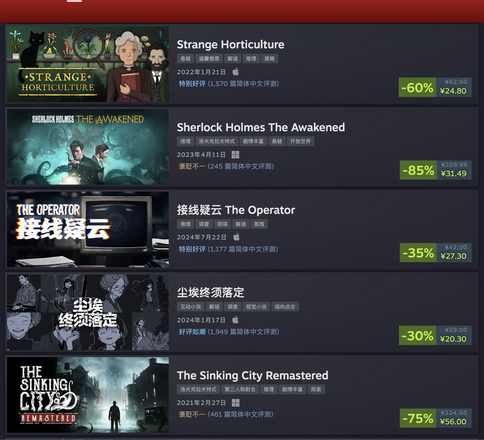Click the Windows icon under The Sinking City Remastered

236,403
